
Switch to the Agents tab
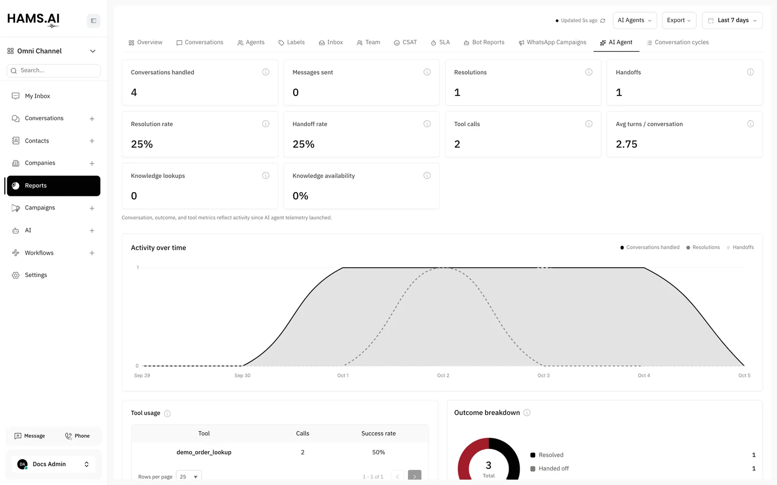click(x=251, y=43)
